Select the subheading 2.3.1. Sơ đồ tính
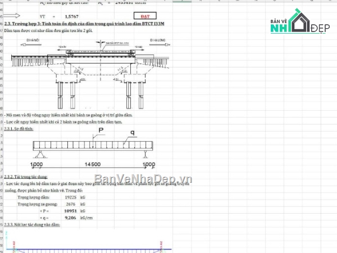337x253 pixels. point(19,129)
